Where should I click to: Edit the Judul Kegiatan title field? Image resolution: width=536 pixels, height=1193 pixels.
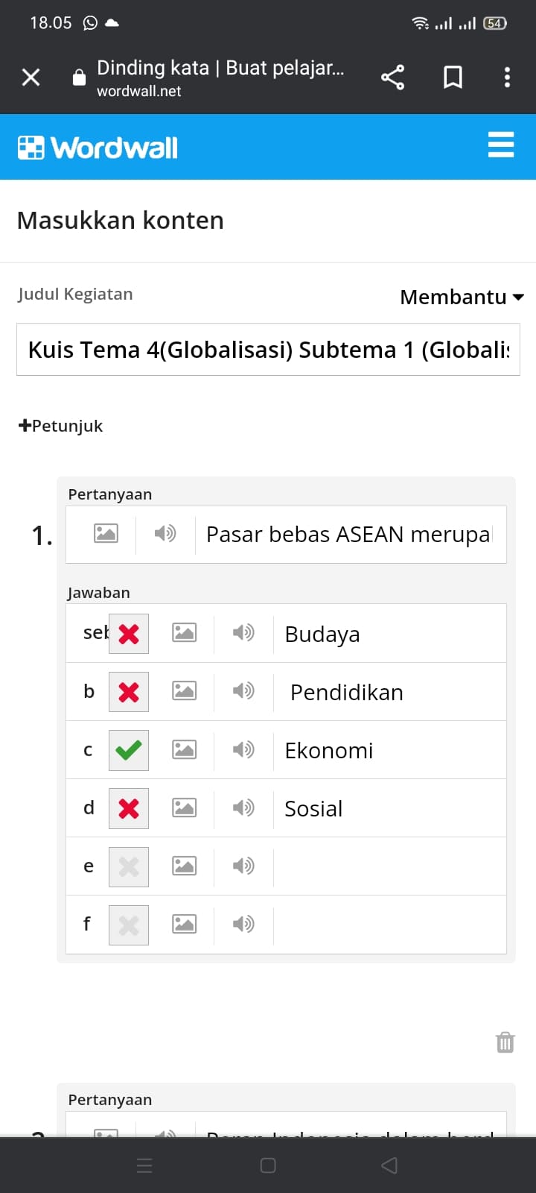(268, 349)
